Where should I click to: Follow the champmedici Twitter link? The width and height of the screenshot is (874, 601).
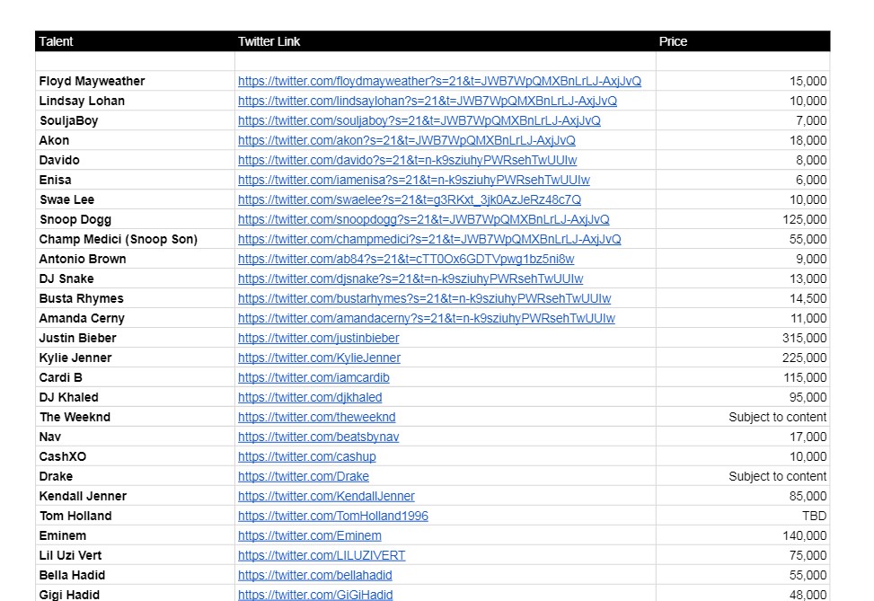point(429,239)
